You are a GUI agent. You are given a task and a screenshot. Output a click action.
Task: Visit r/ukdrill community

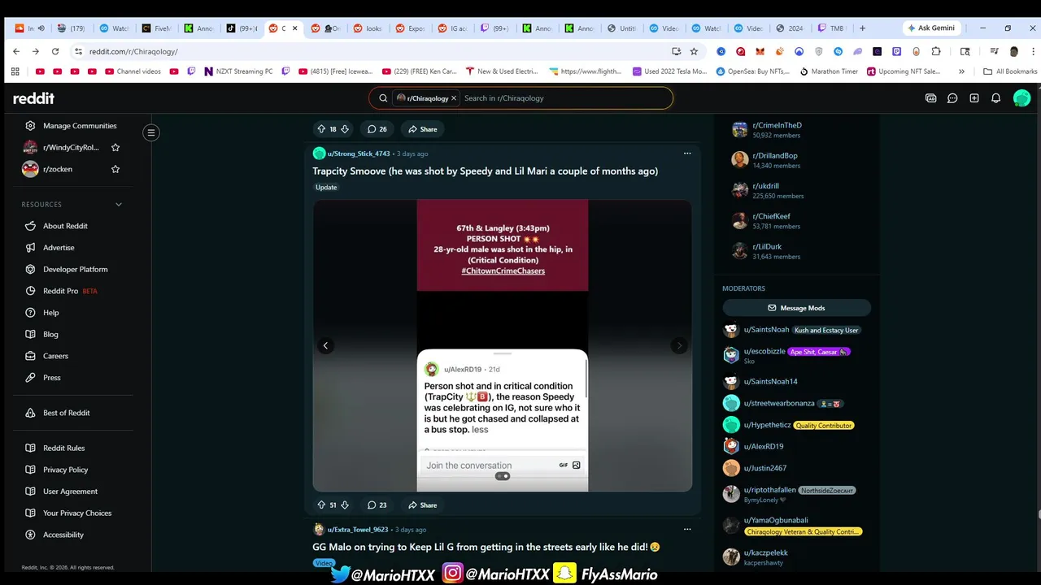[x=765, y=186]
